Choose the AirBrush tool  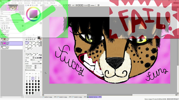pyautogui.click(x=31, y=42)
